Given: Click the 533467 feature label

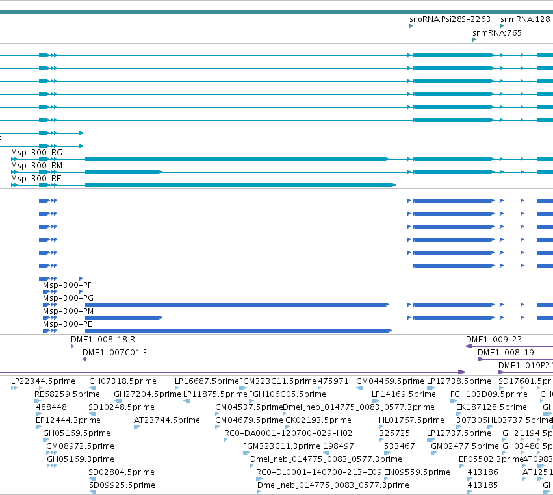Looking at the screenshot, I should pyautogui.click(x=399, y=447).
